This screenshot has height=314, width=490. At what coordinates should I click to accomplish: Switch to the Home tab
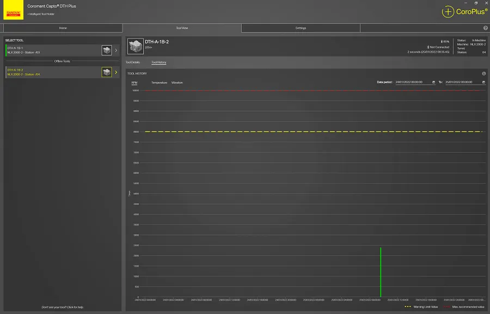63,28
